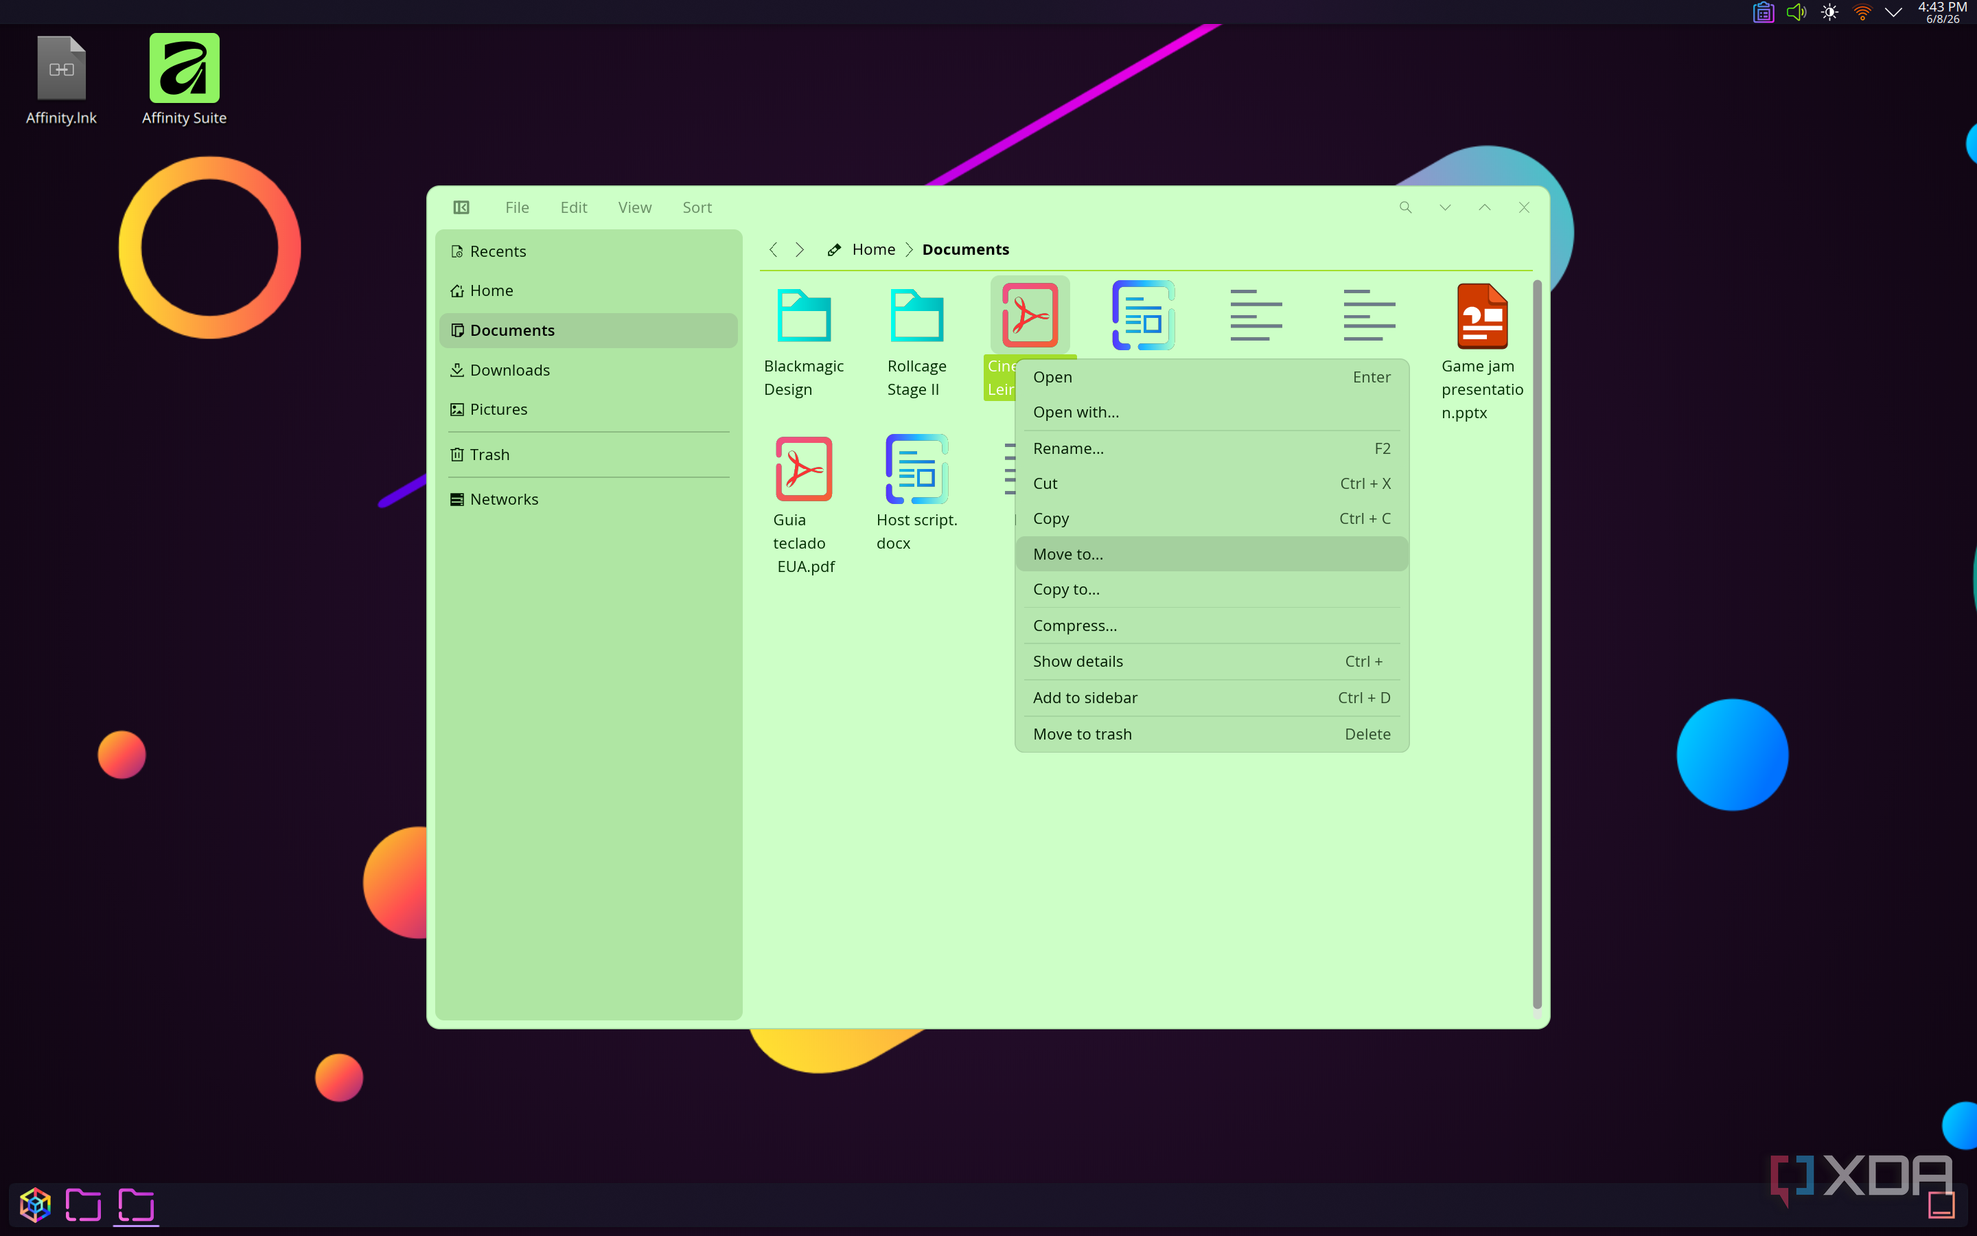The image size is (1977, 1236).
Task: Go to Downloads in sidebar
Action: point(588,370)
